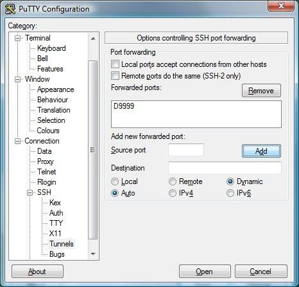Viewport: 299px width, 287px height.
Task: Select D9999 in forwarded ports list
Action: (124, 106)
